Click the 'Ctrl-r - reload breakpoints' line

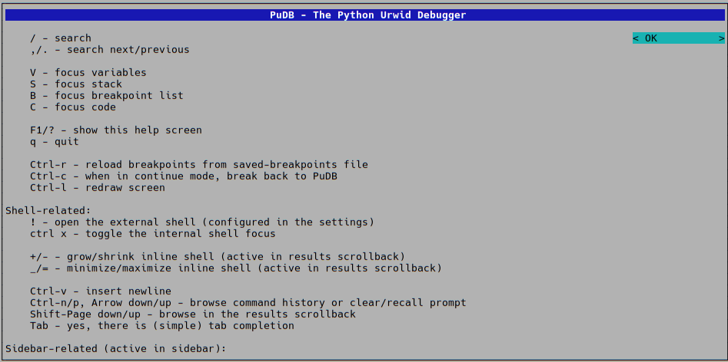[x=198, y=165]
